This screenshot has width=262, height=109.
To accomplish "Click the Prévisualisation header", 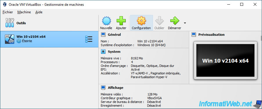I will coord(212,35).
